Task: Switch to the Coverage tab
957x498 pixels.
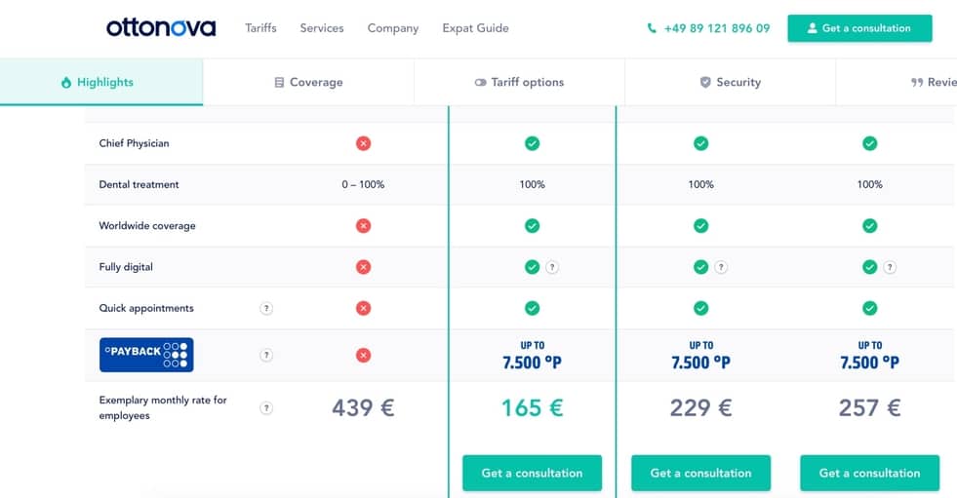Action: pos(308,83)
